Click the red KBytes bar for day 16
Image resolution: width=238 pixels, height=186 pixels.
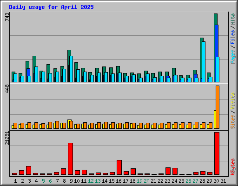119,167
